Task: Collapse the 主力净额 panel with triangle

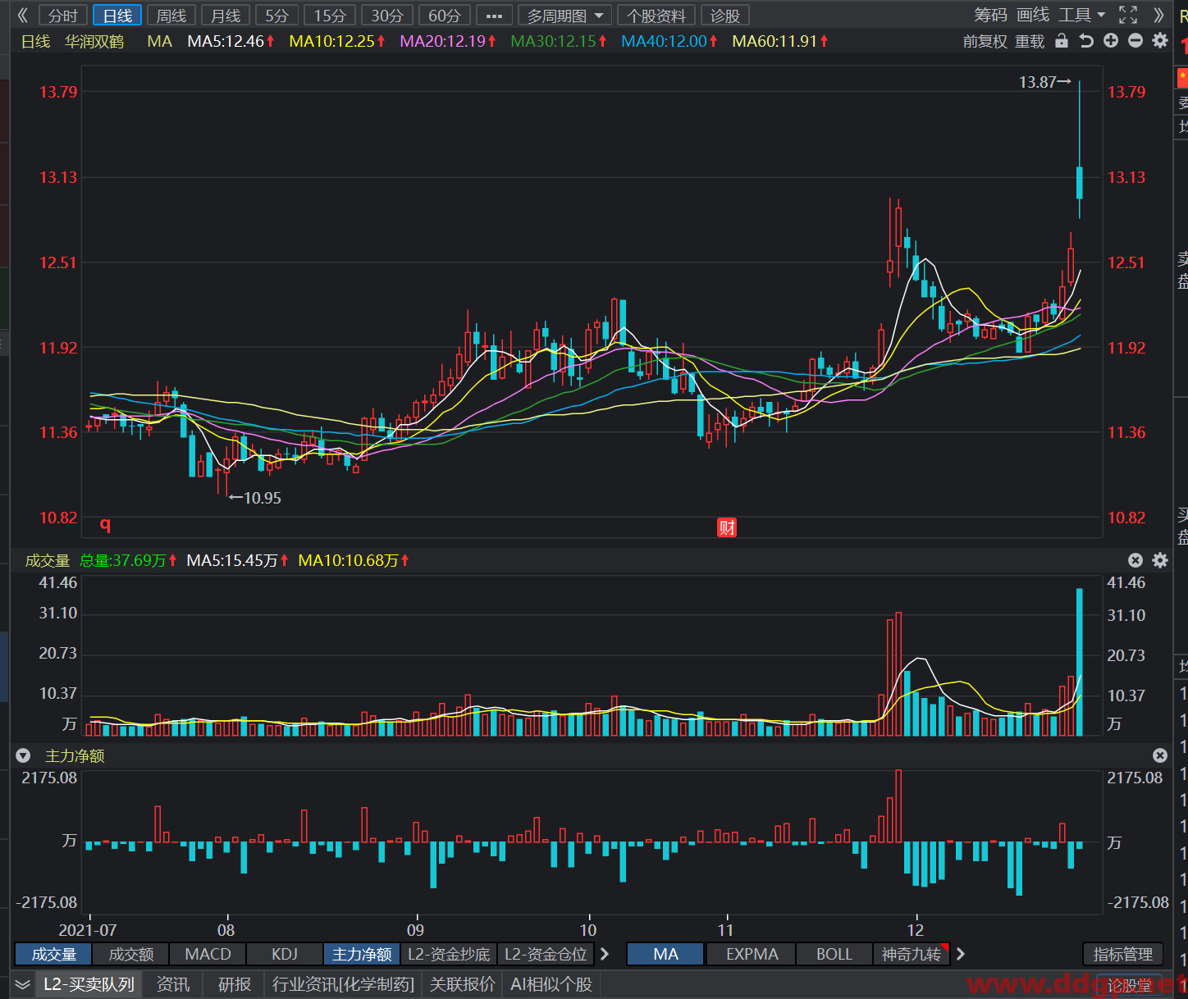Action: coord(23,755)
